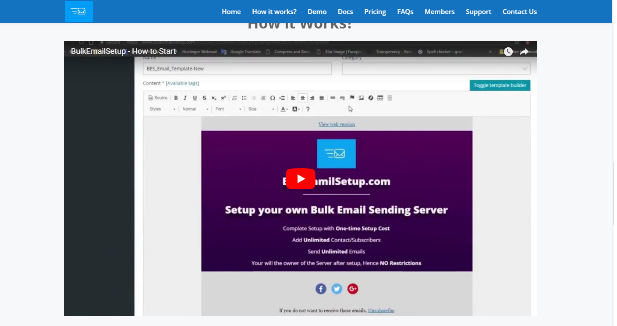Click anchor flag icon in editor toolbar
Screen dimensions: 617x326
coord(352,98)
